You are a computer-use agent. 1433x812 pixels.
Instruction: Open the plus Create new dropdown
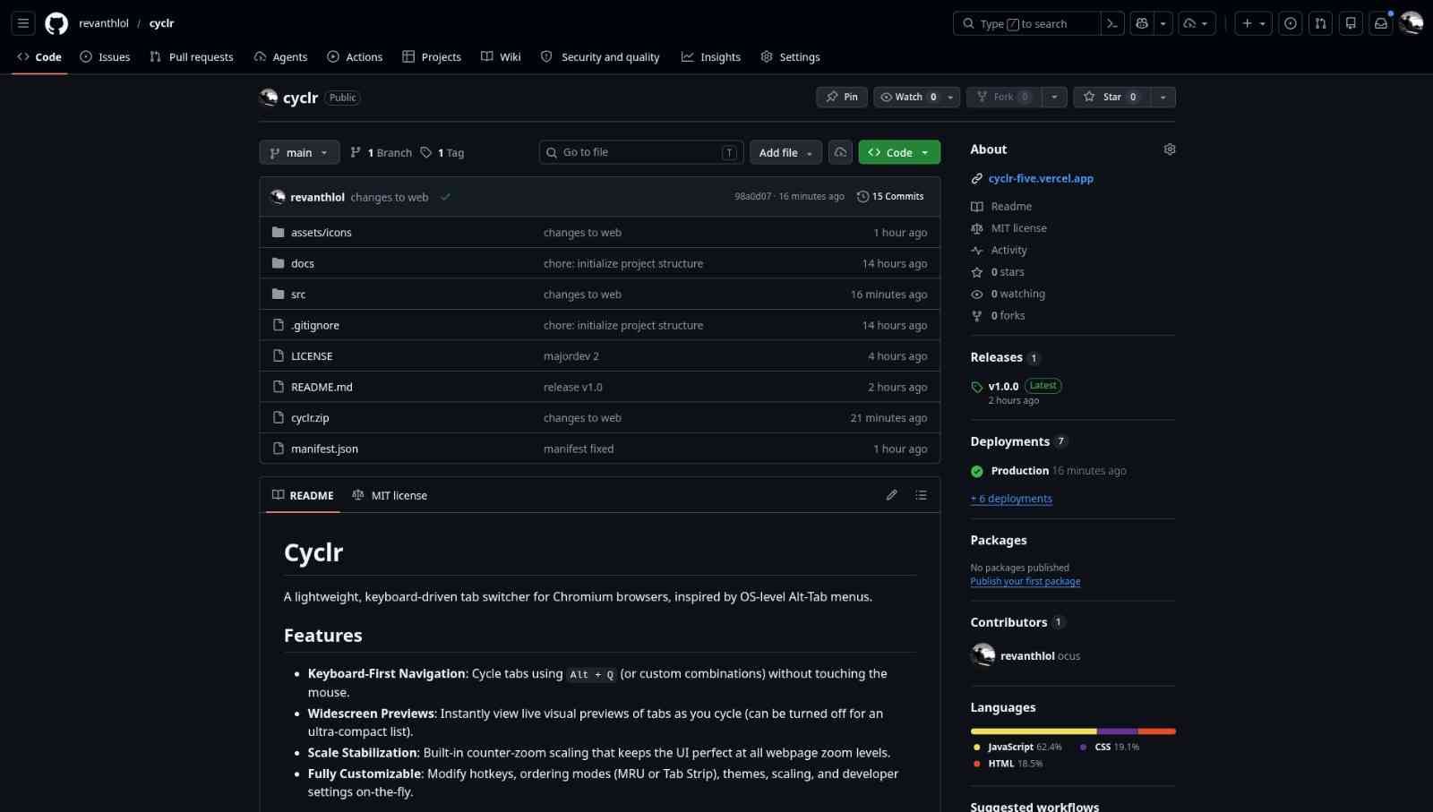pos(1253,23)
